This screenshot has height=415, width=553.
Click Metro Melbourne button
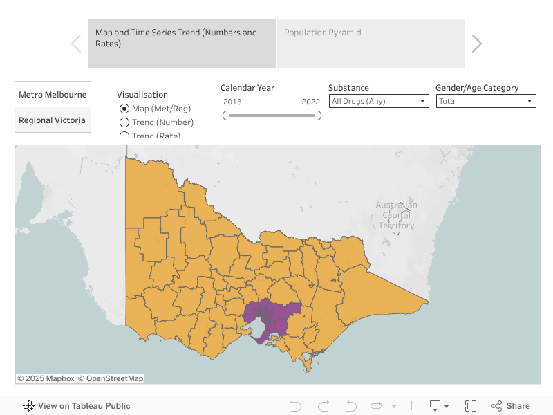[x=53, y=95]
